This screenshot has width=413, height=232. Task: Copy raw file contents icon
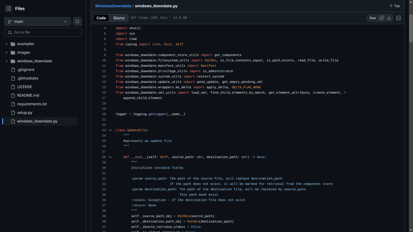[x=382, y=18]
